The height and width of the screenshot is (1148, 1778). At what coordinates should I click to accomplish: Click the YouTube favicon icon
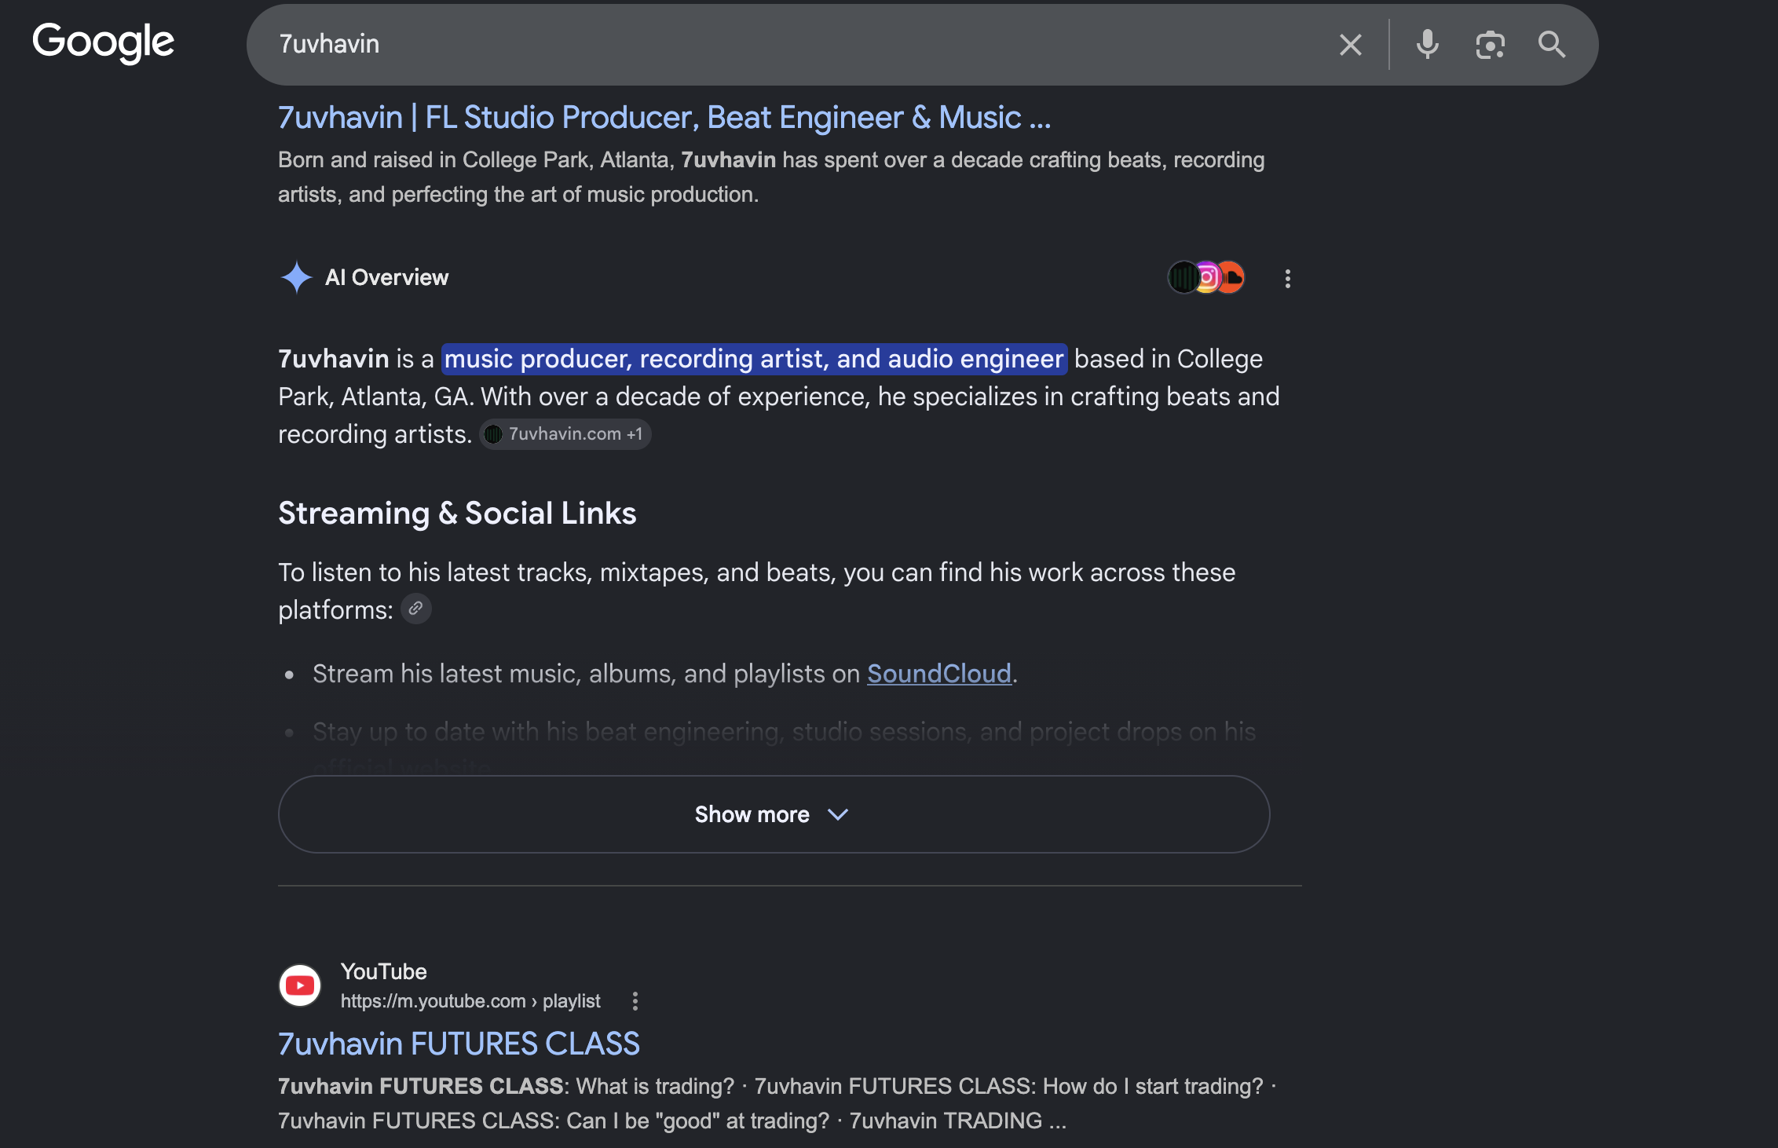pos(300,985)
